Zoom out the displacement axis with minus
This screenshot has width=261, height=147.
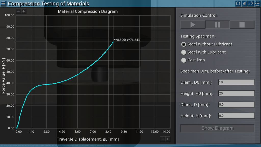click(x=162, y=139)
